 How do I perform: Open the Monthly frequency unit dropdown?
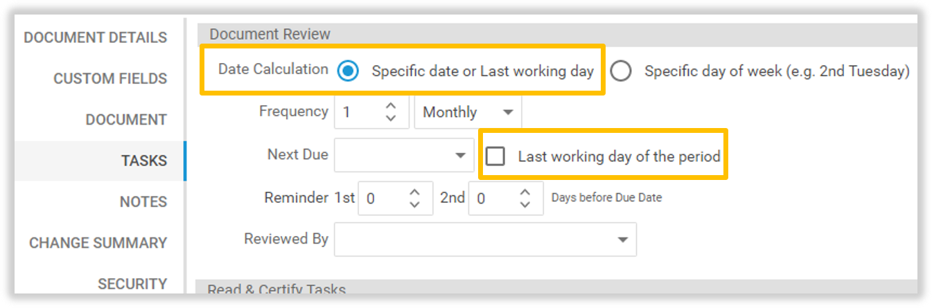click(x=468, y=112)
